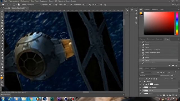Screen dimensions: 180x101
Task: Select history state 'Скопировать на новый слой'
Action: (x=152, y=50)
